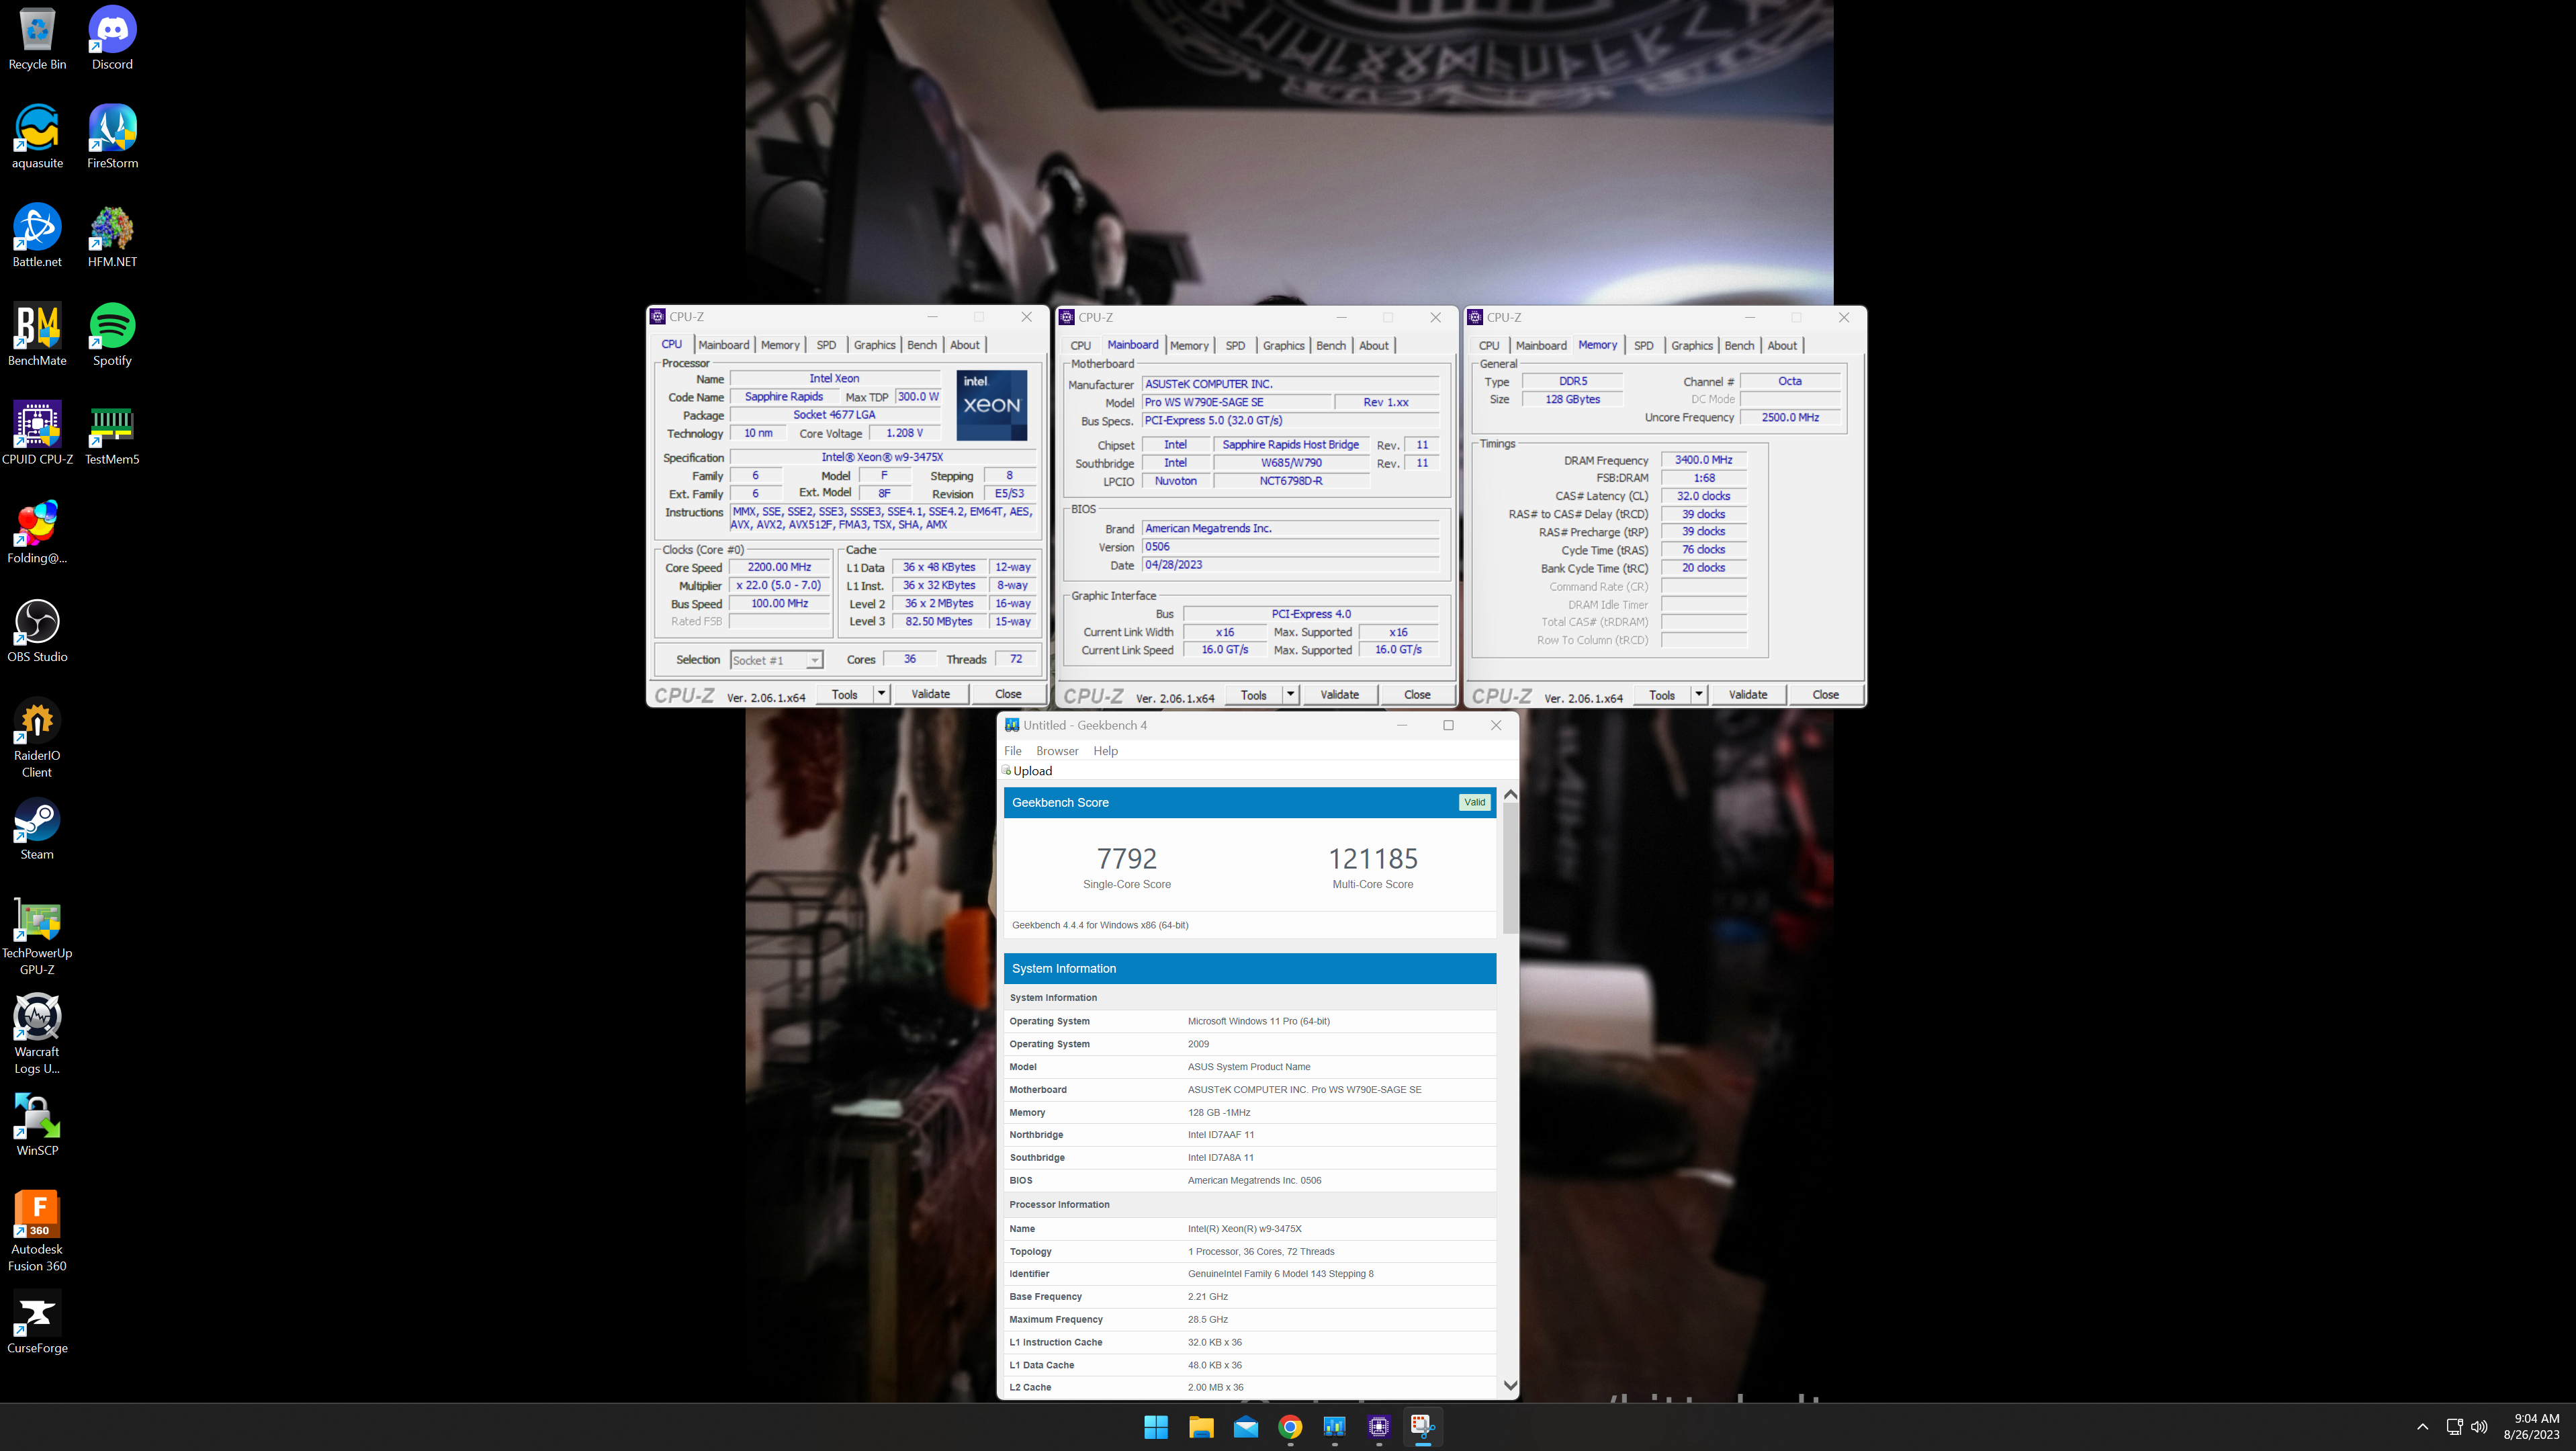Open Bench tab in first CPU-Z window

(922, 345)
